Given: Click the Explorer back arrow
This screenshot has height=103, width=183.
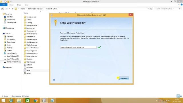Looking at the screenshot, I should pos(3,9).
